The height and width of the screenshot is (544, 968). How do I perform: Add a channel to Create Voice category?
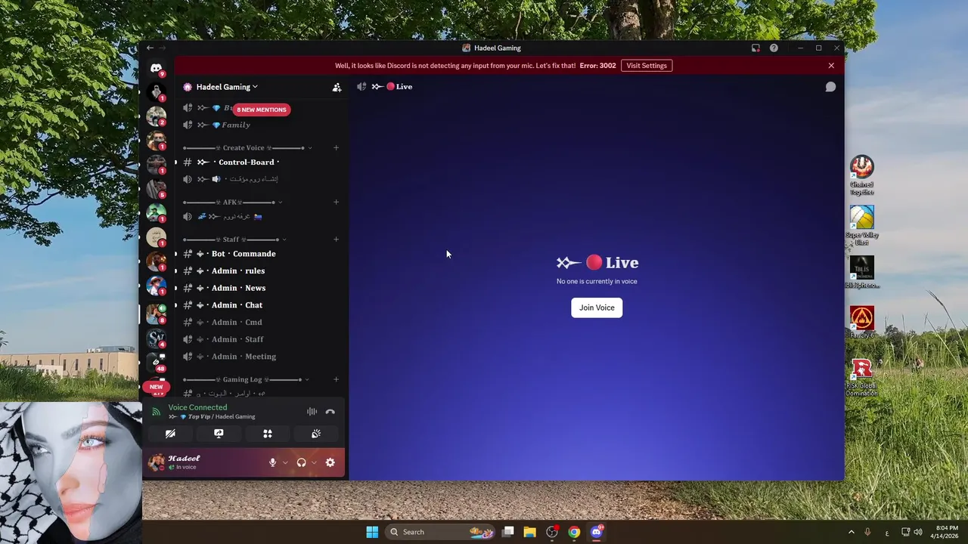click(336, 148)
